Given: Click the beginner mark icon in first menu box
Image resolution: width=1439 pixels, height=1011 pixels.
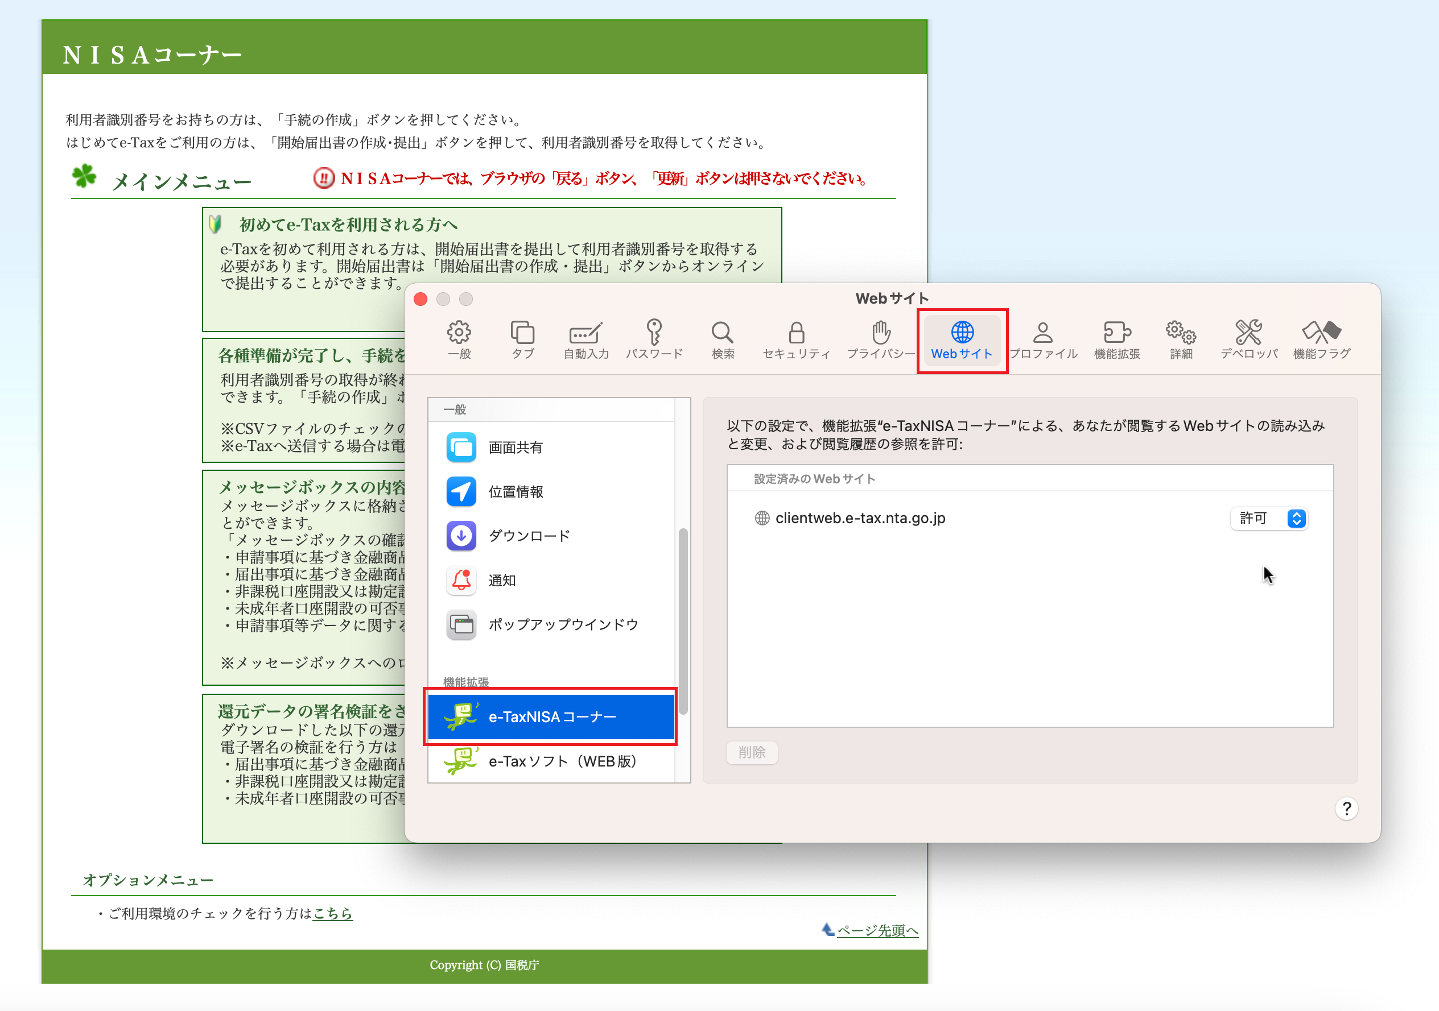Looking at the screenshot, I should (x=216, y=224).
